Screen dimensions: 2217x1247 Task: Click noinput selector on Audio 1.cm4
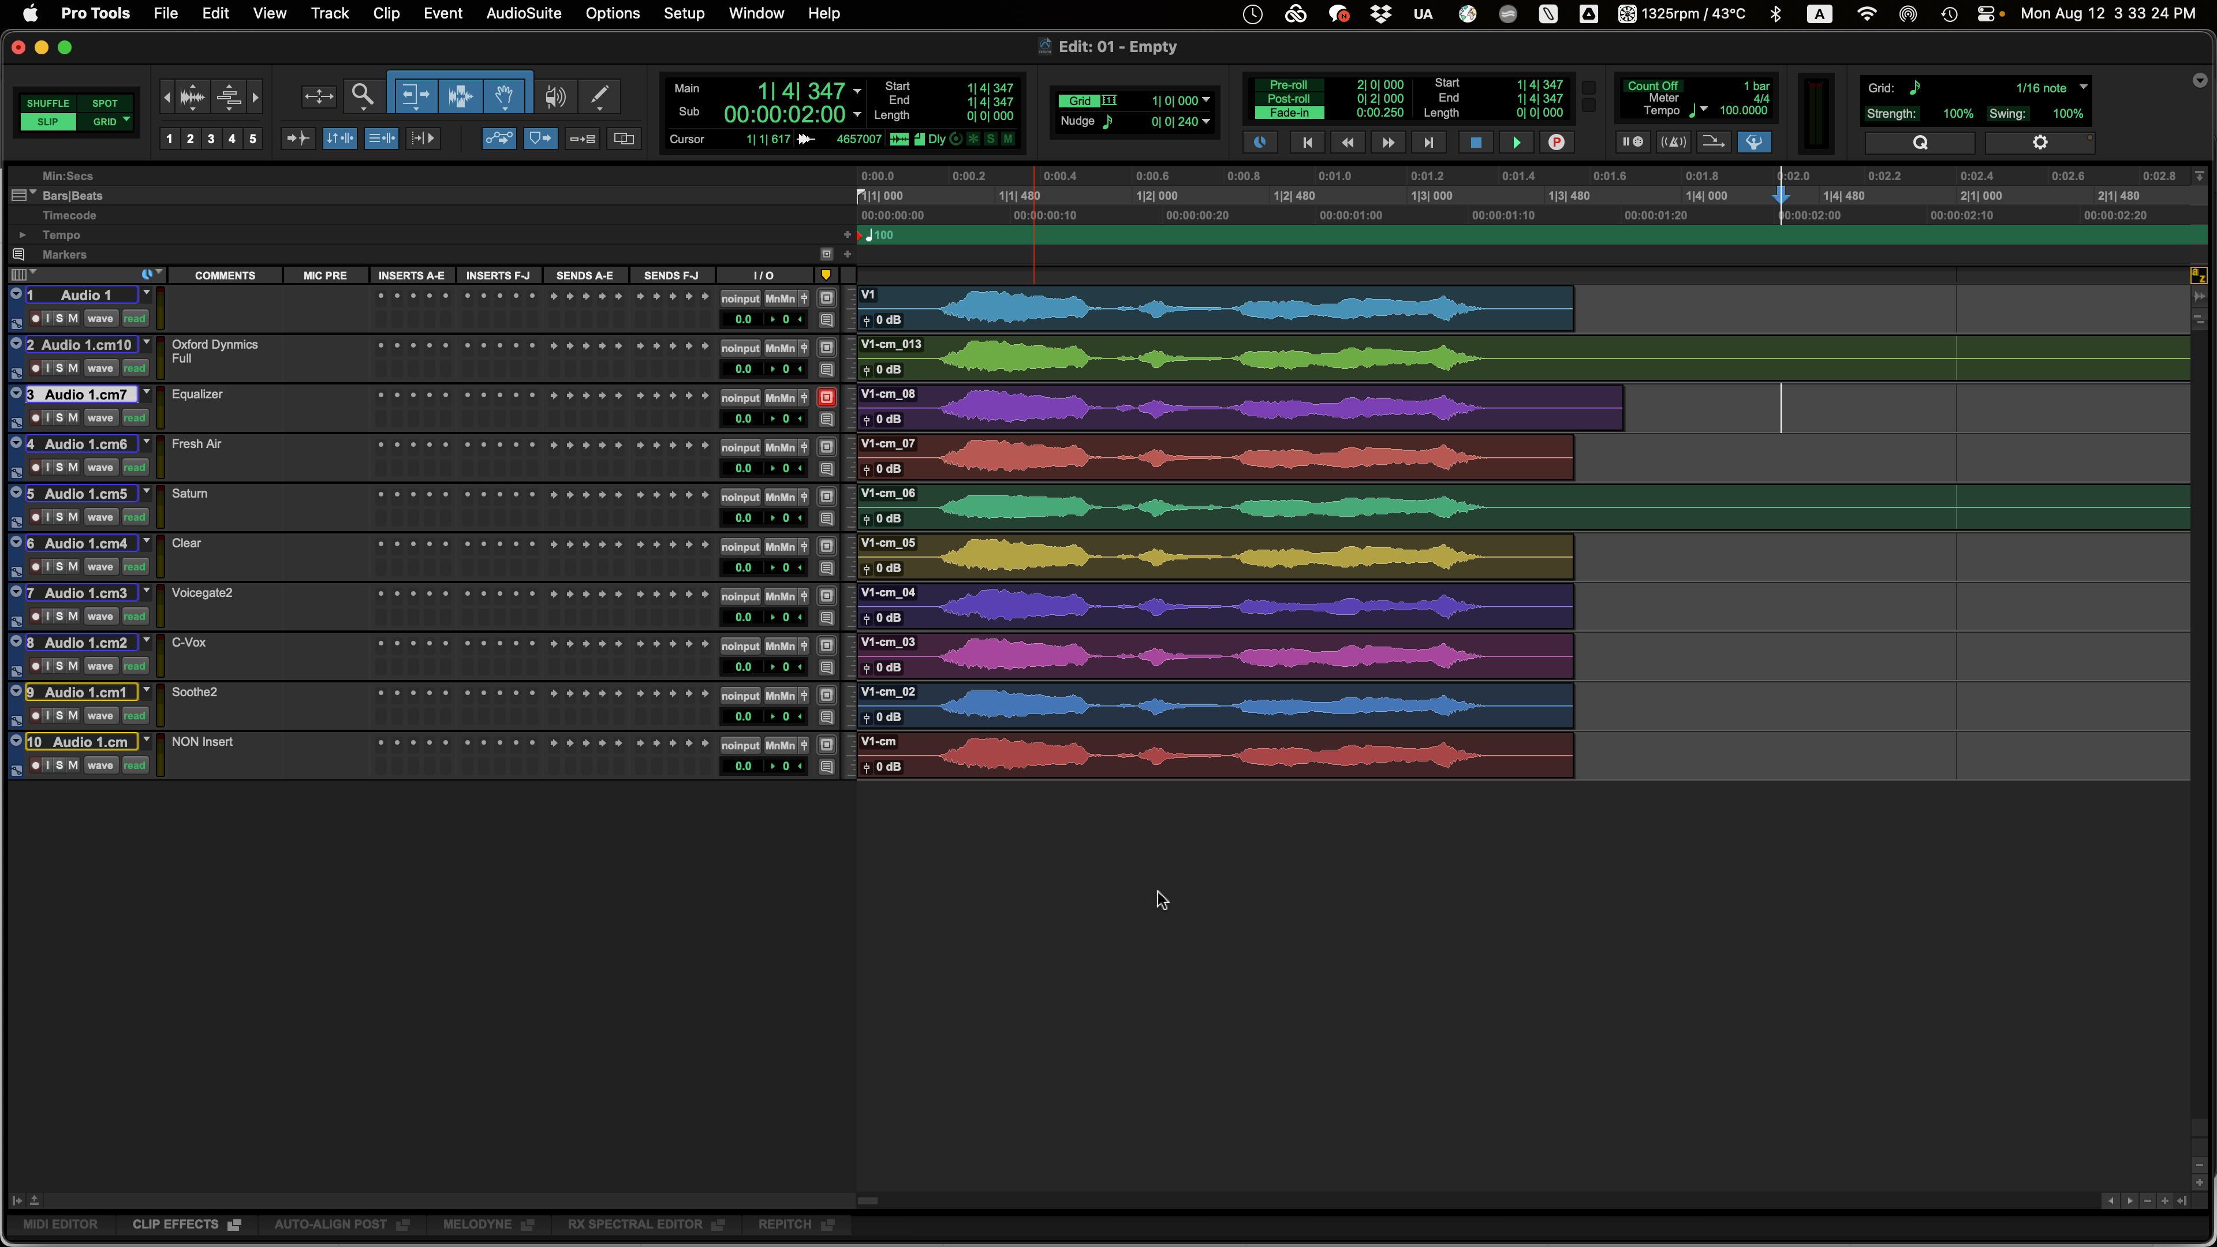click(740, 547)
